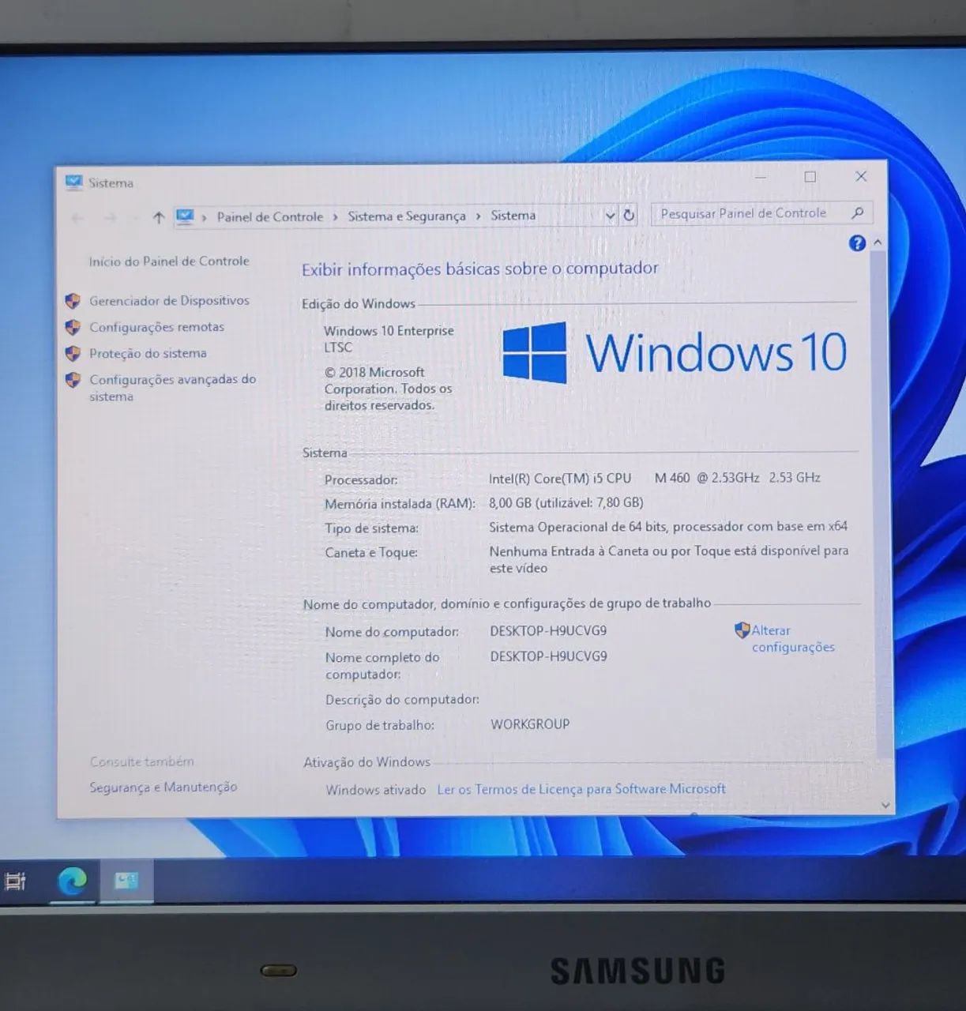This screenshot has width=966, height=1011.
Task: Open the blue Help question mark
Action: [x=857, y=243]
